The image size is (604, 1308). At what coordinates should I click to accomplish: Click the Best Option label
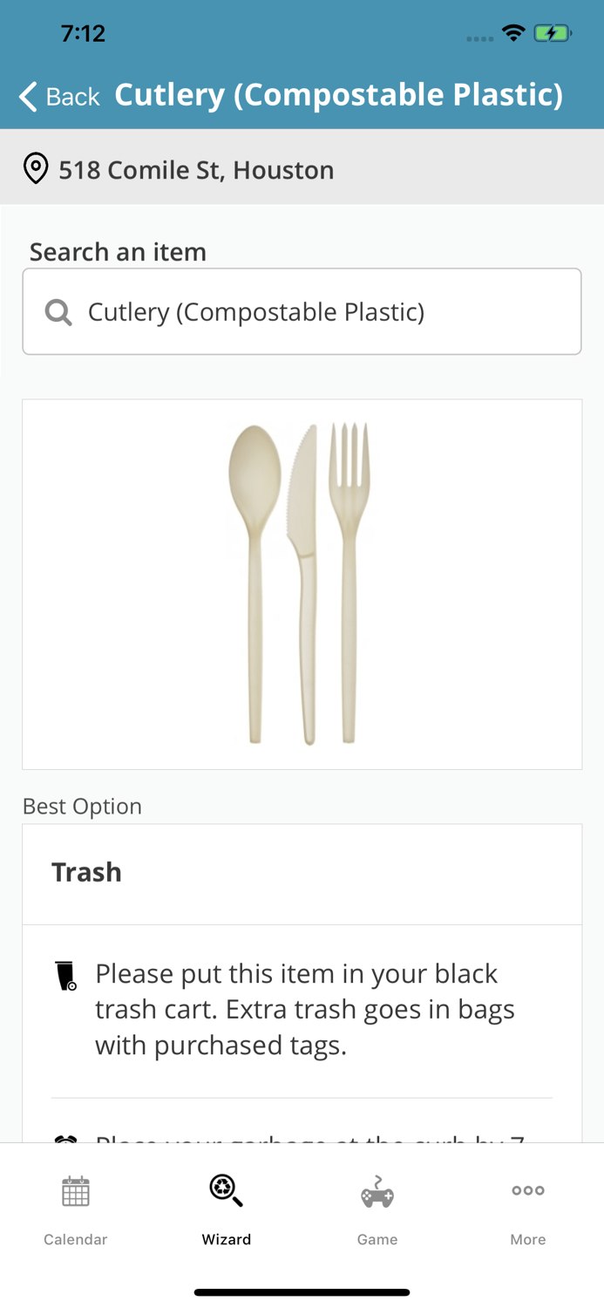pyautogui.click(x=82, y=807)
